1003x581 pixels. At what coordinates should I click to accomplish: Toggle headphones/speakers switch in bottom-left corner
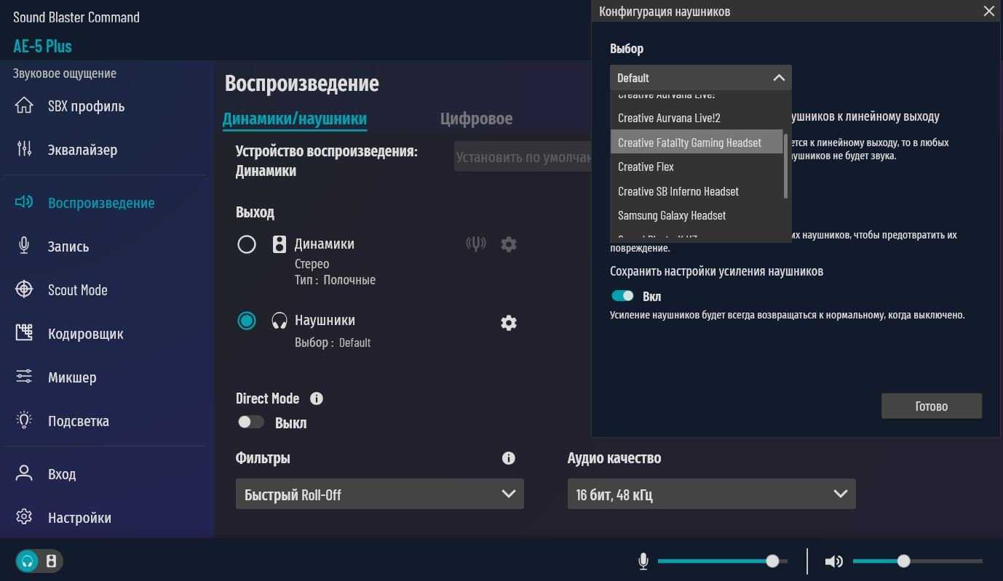pos(39,561)
